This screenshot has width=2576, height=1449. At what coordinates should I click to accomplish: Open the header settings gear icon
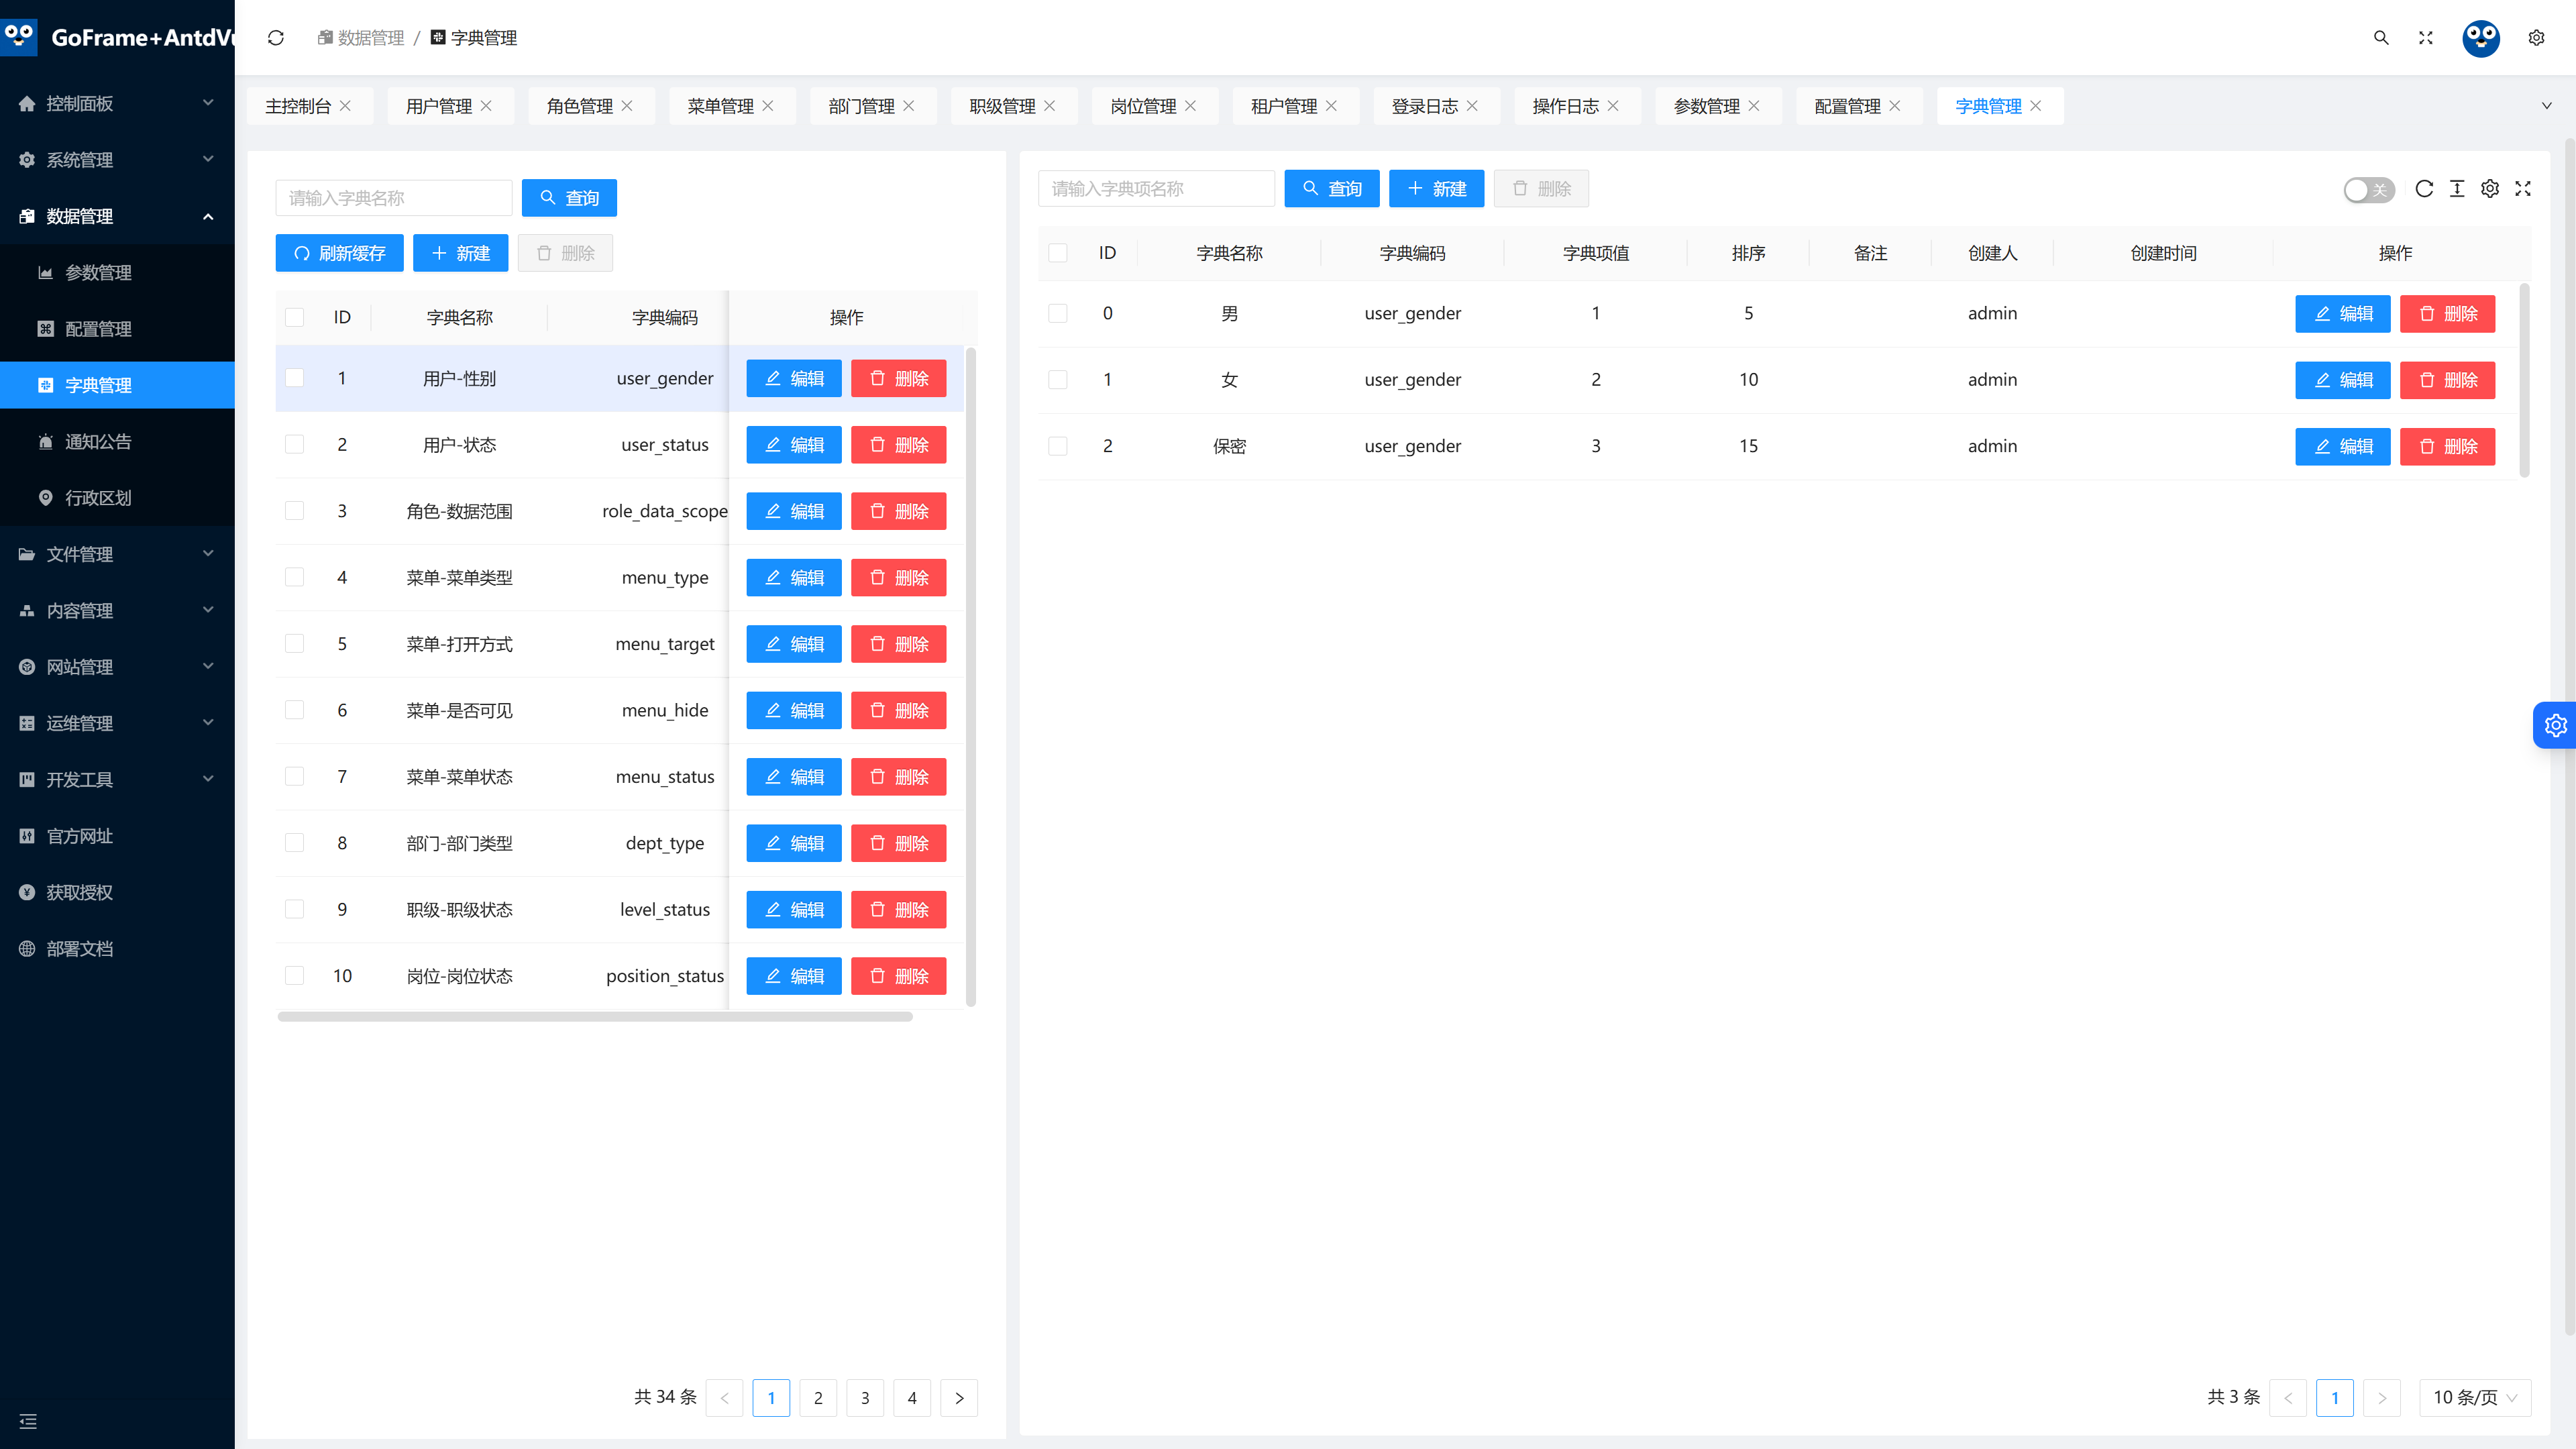[2536, 38]
